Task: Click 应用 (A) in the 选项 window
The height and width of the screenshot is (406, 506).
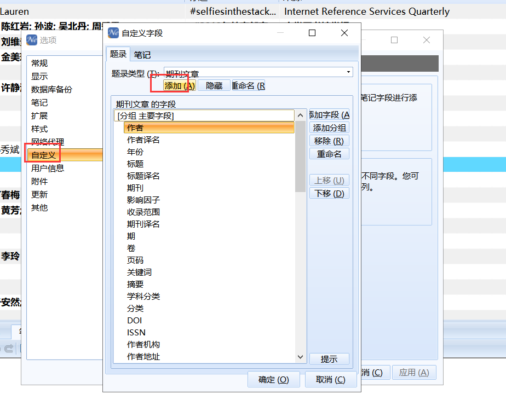Action: pos(414,373)
